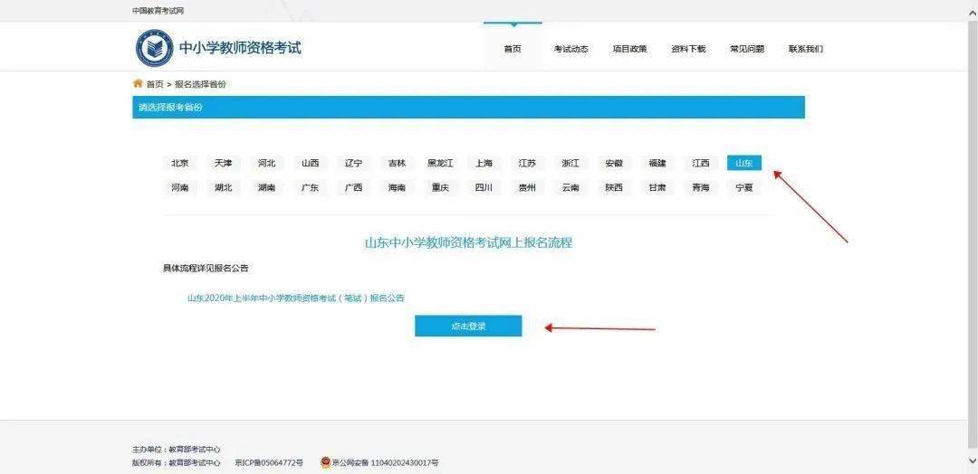Select province 河南
This screenshot has width=978, height=474.
tap(180, 187)
